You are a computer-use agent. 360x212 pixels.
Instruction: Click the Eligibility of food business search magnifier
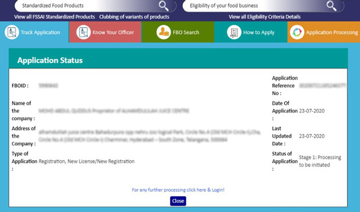tap(331, 6)
